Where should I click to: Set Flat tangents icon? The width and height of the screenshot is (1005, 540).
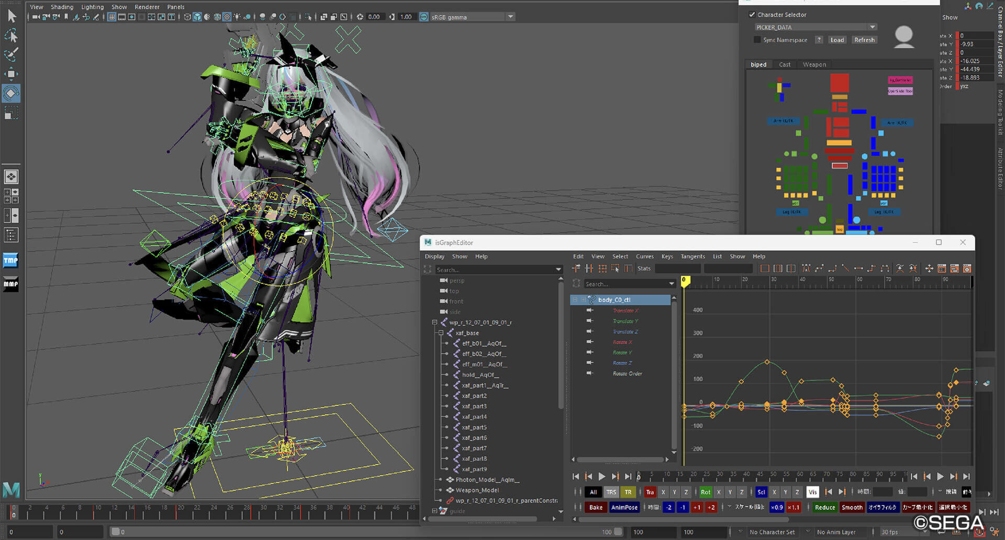[858, 269]
